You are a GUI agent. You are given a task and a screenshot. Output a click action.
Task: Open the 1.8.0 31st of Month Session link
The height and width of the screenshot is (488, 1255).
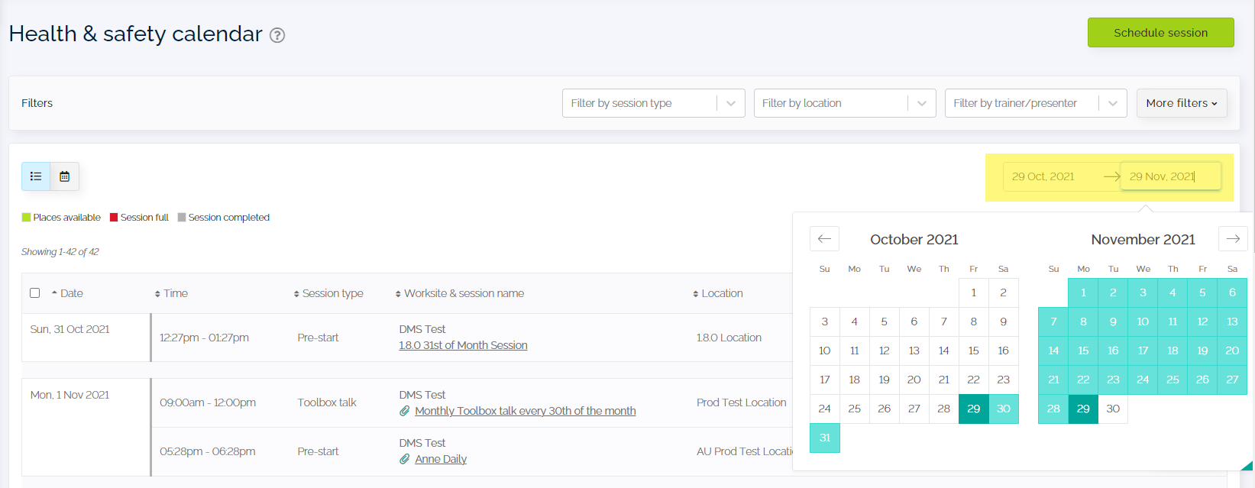click(463, 345)
